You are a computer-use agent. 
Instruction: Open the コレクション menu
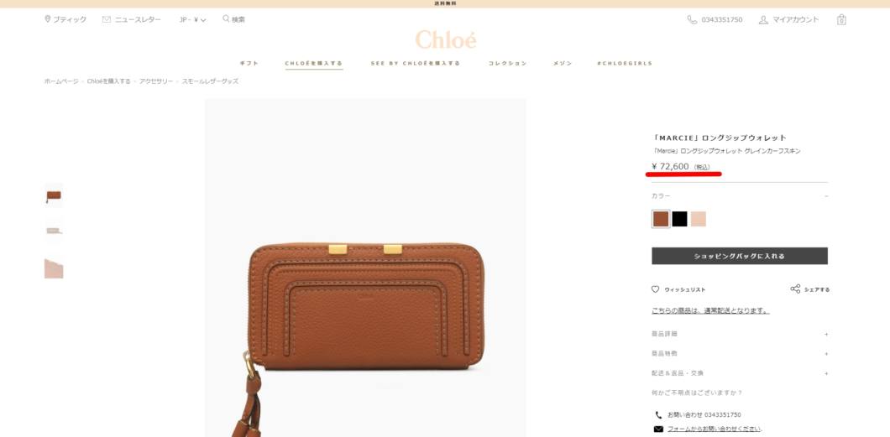coord(507,64)
